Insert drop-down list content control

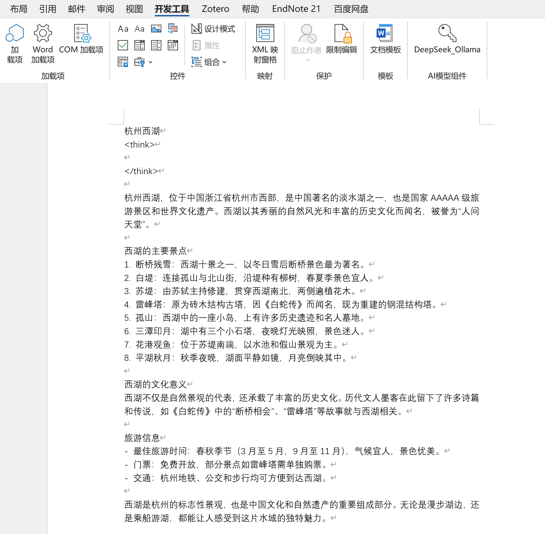tap(156, 45)
